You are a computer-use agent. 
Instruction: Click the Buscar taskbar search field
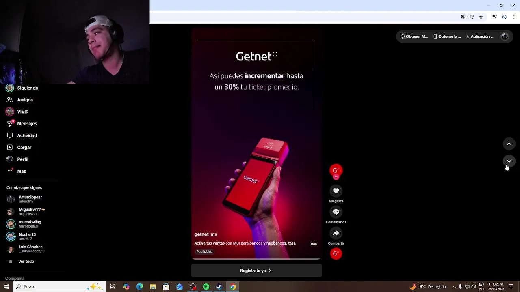[x=60, y=287]
